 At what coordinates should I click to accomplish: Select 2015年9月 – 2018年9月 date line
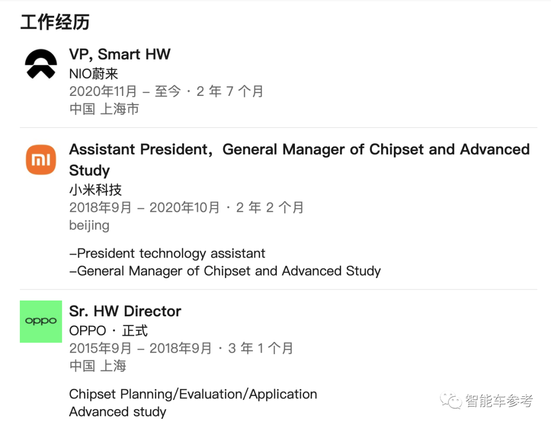(x=181, y=348)
